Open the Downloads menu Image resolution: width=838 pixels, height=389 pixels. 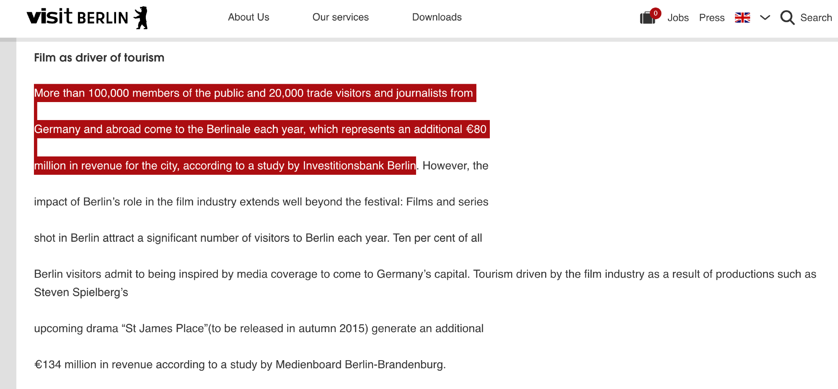(x=437, y=17)
